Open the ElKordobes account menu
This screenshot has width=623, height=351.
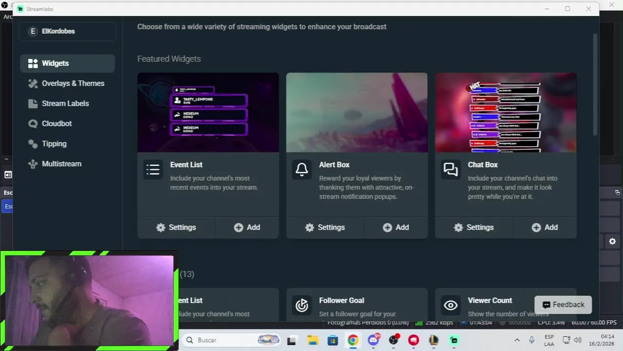point(67,31)
